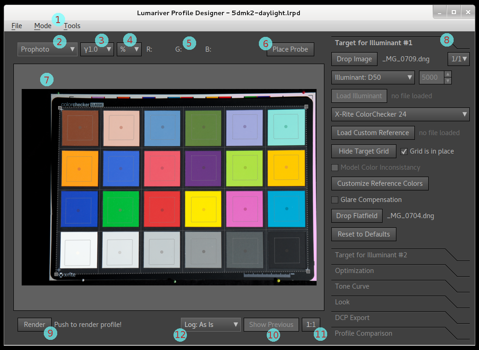This screenshot has height=350, width=479.
Task: Click the orange color patch
Action: click(x=79, y=169)
